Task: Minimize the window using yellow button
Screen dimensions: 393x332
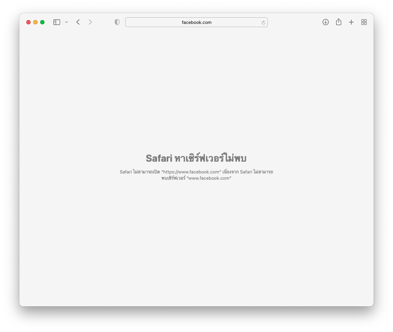Action: point(35,22)
